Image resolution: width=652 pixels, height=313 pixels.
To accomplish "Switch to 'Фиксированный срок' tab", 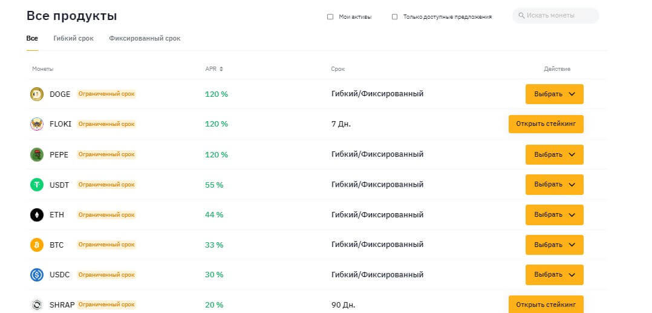I will click(x=145, y=39).
